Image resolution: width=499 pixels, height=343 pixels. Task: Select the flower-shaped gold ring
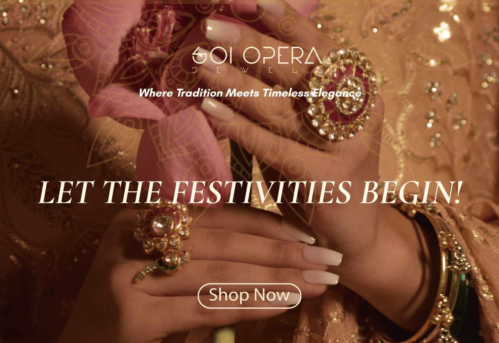[x=163, y=230]
